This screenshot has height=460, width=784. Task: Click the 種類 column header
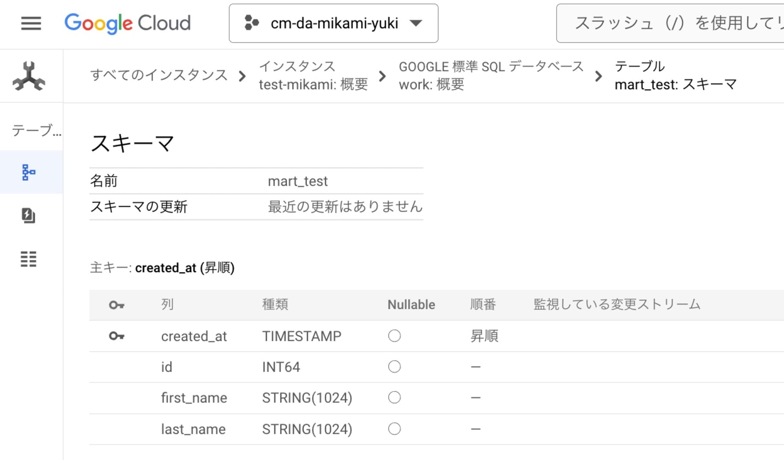tap(275, 304)
